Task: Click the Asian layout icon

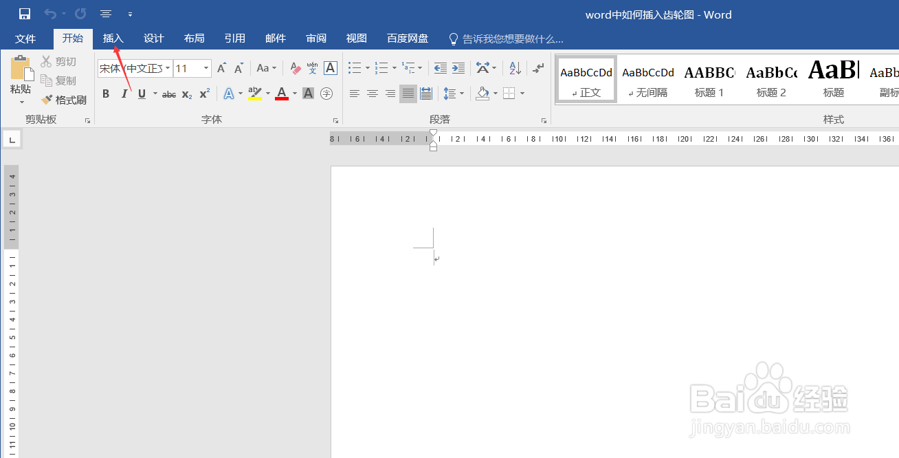Action: pyautogui.click(x=482, y=68)
